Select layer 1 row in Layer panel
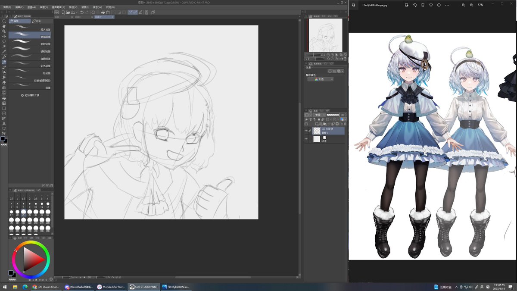Image resolution: width=517 pixels, height=291 pixels. (x=328, y=131)
